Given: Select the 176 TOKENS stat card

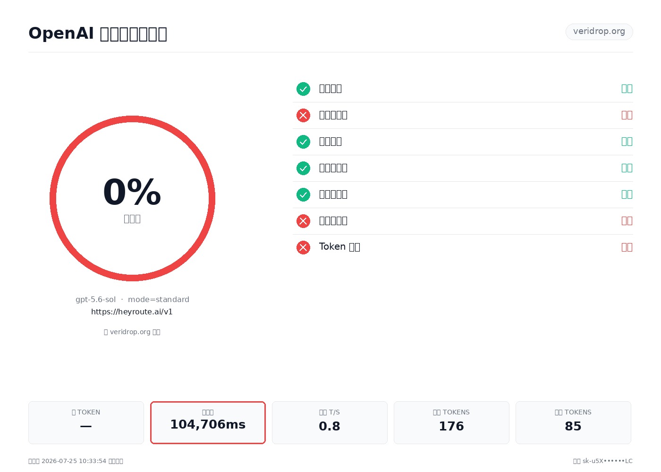Looking at the screenshot, I should 451,422.
